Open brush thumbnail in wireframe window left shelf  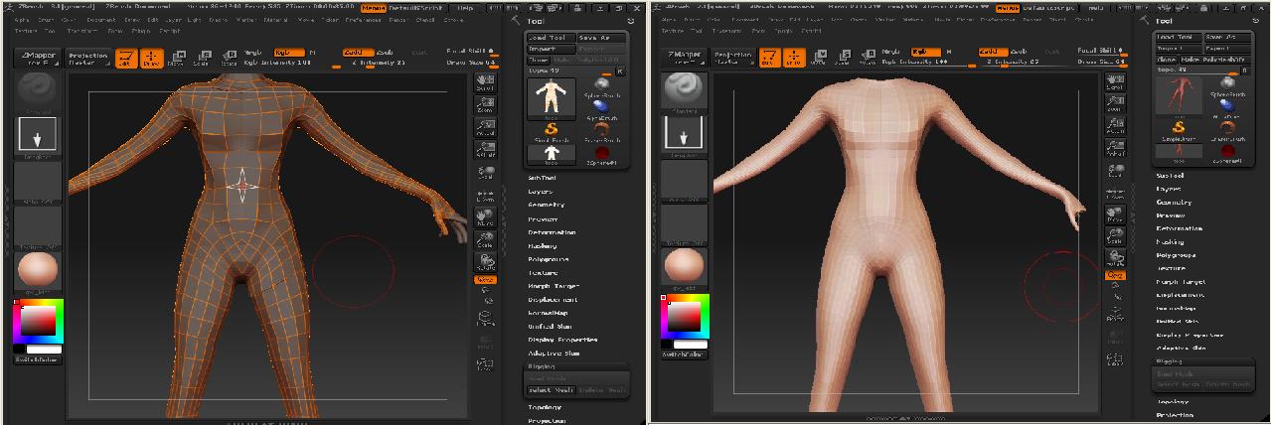38,92
